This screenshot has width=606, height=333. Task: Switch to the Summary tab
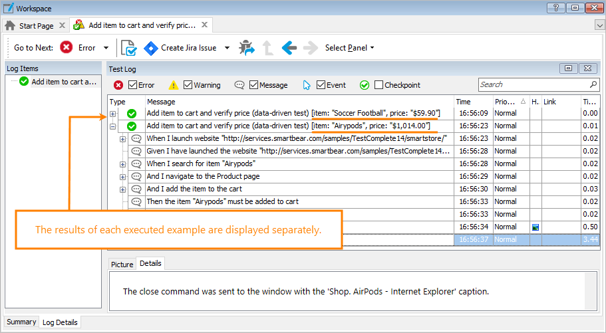tap(21, 322)
